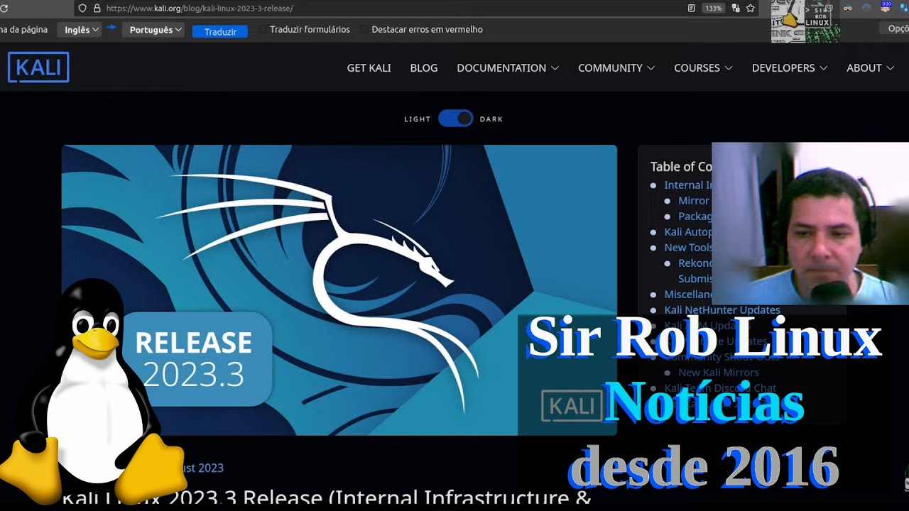The width and height of the screenshot is (909, 511).
Task: Open the New Tools table of contents link
Action: tap(688, 248)
